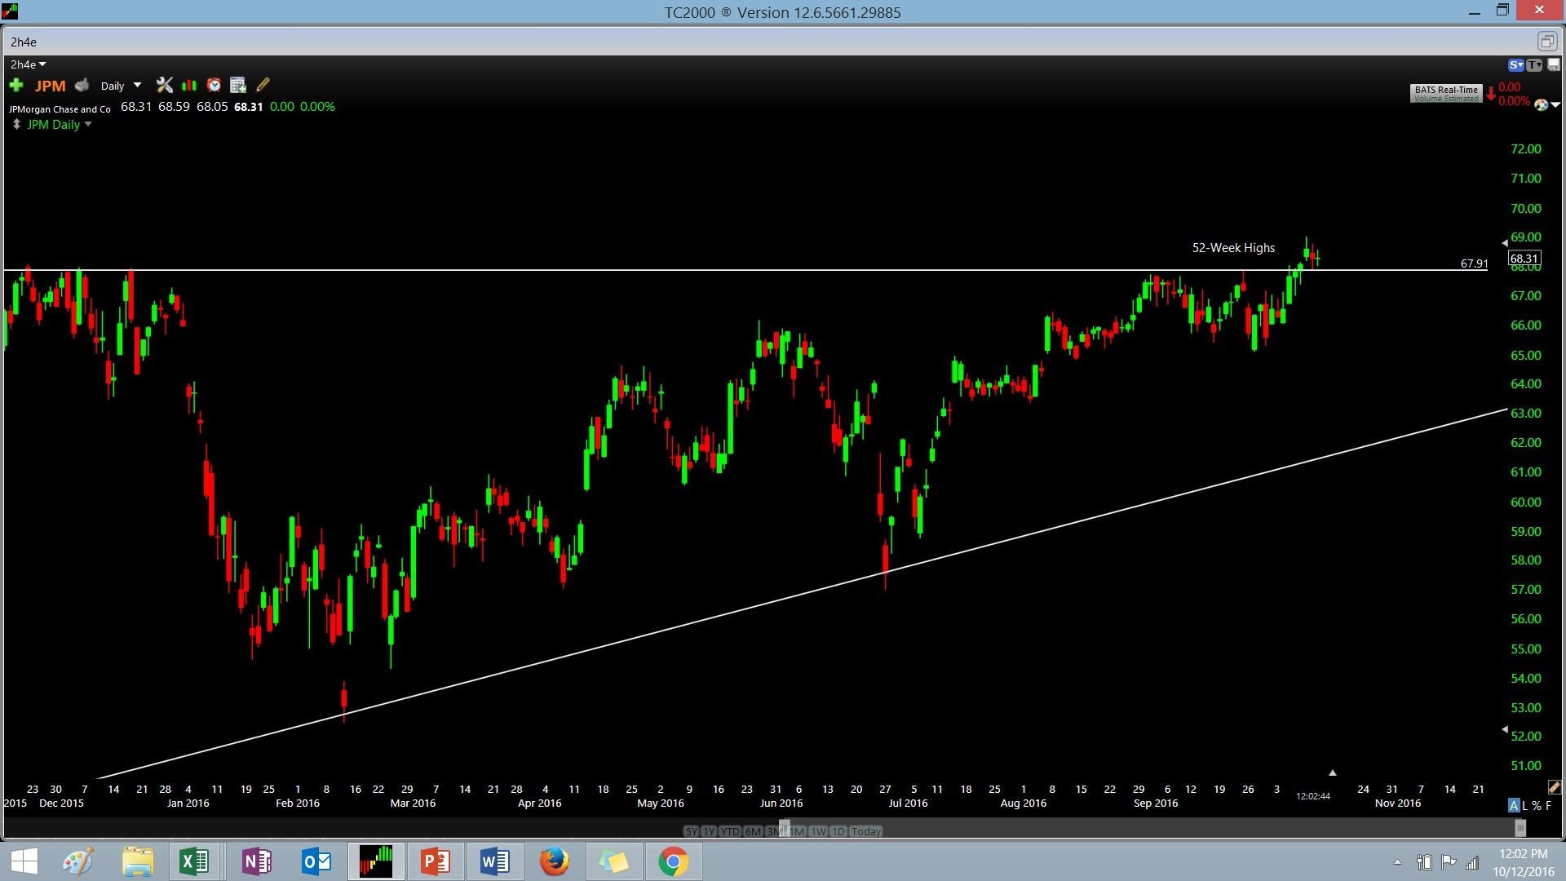Click the red alarm clock alert icon
1566x881 pixels.
point(214,85)
